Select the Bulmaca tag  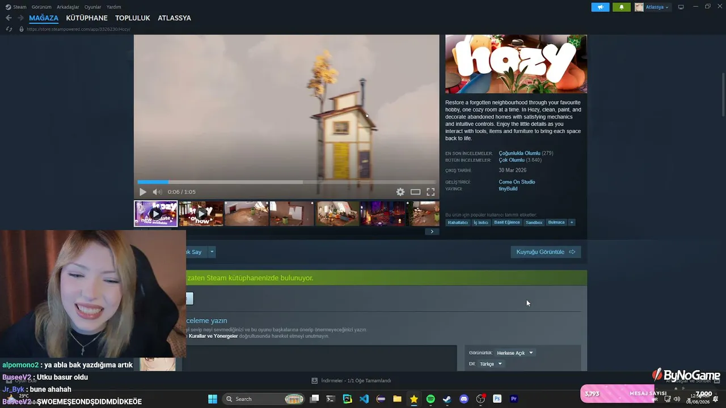pos(556,222)
